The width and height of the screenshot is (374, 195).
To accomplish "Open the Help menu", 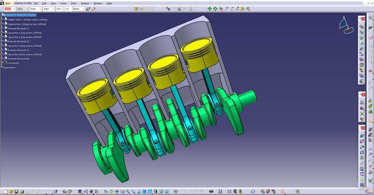I will click(x=109, y=3).
